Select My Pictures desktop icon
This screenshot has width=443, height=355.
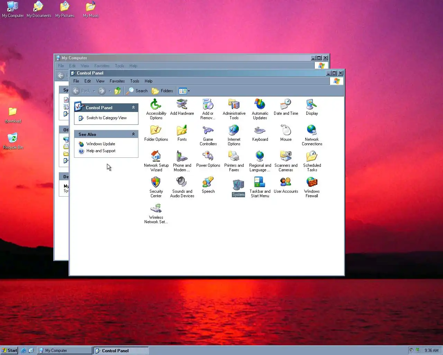pyautogui.click(x=65, y=9)
